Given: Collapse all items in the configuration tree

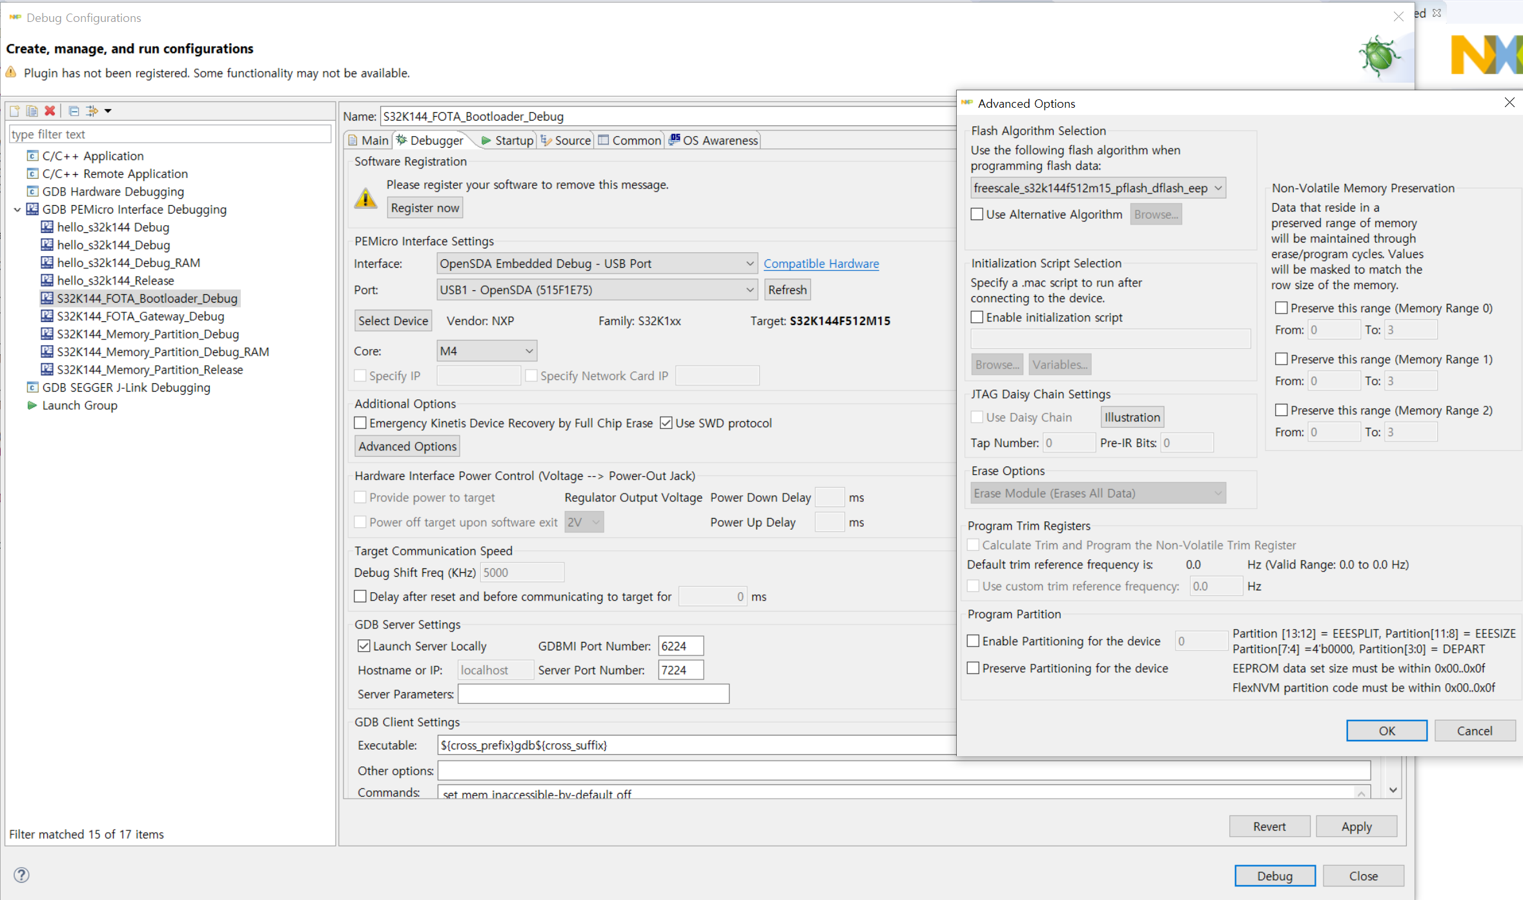Looking at the screenshot, I should coord(73,110).
